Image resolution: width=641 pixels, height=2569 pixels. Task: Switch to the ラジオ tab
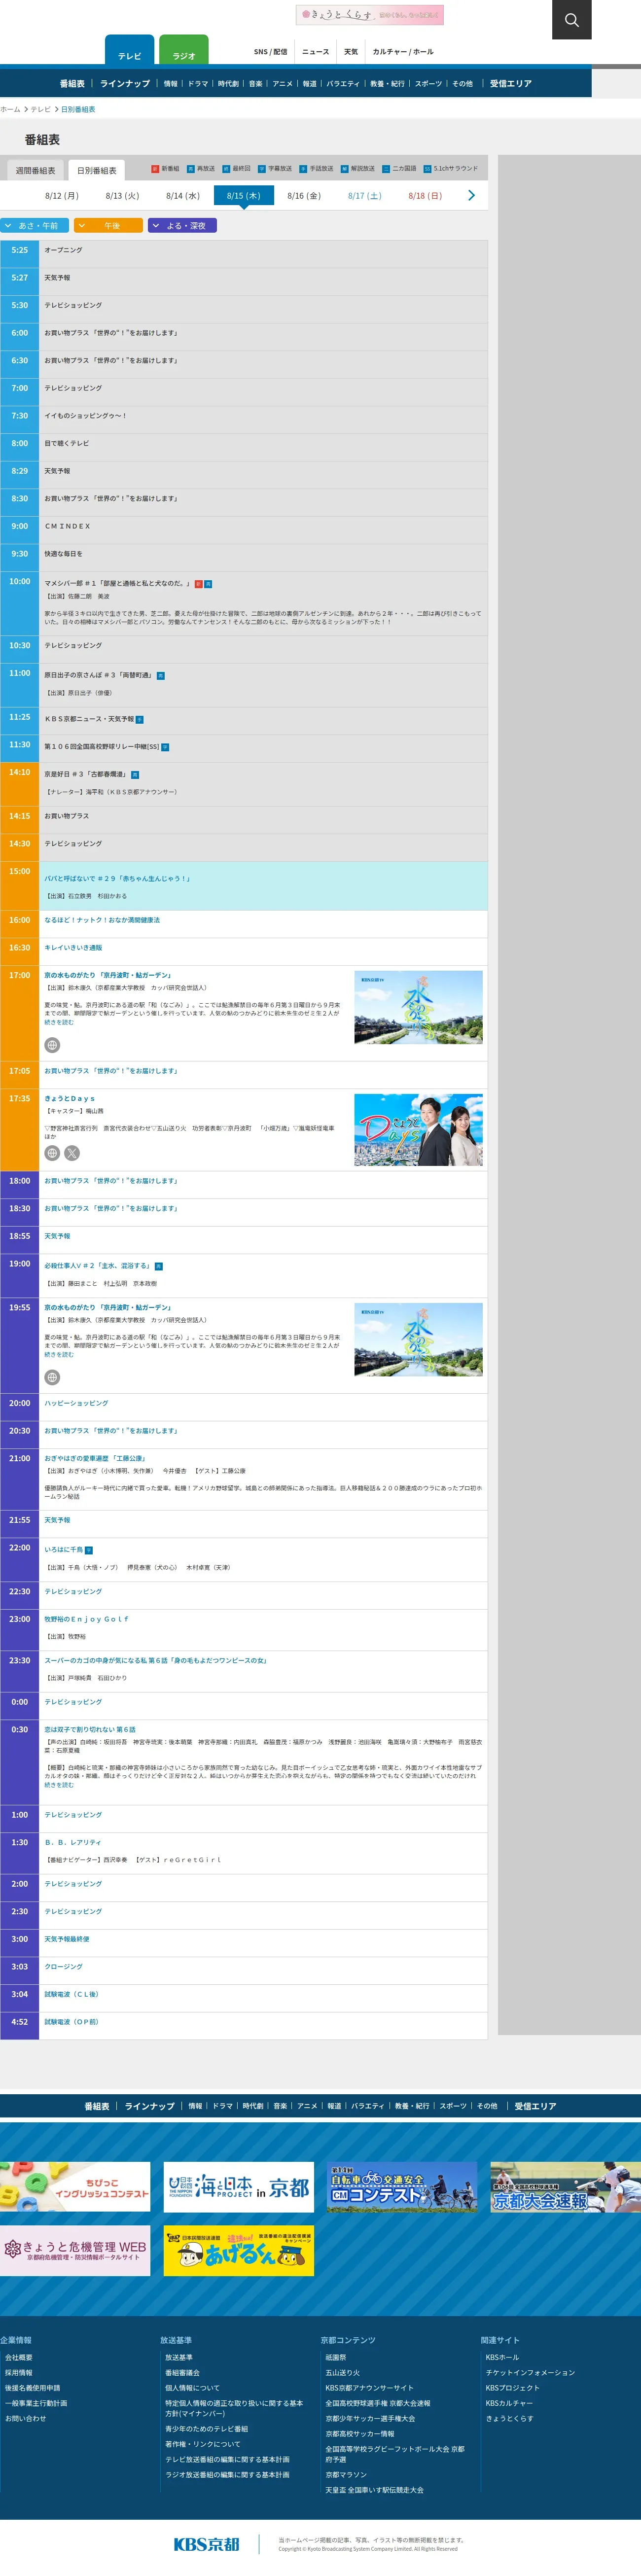[x=184, y=51]
